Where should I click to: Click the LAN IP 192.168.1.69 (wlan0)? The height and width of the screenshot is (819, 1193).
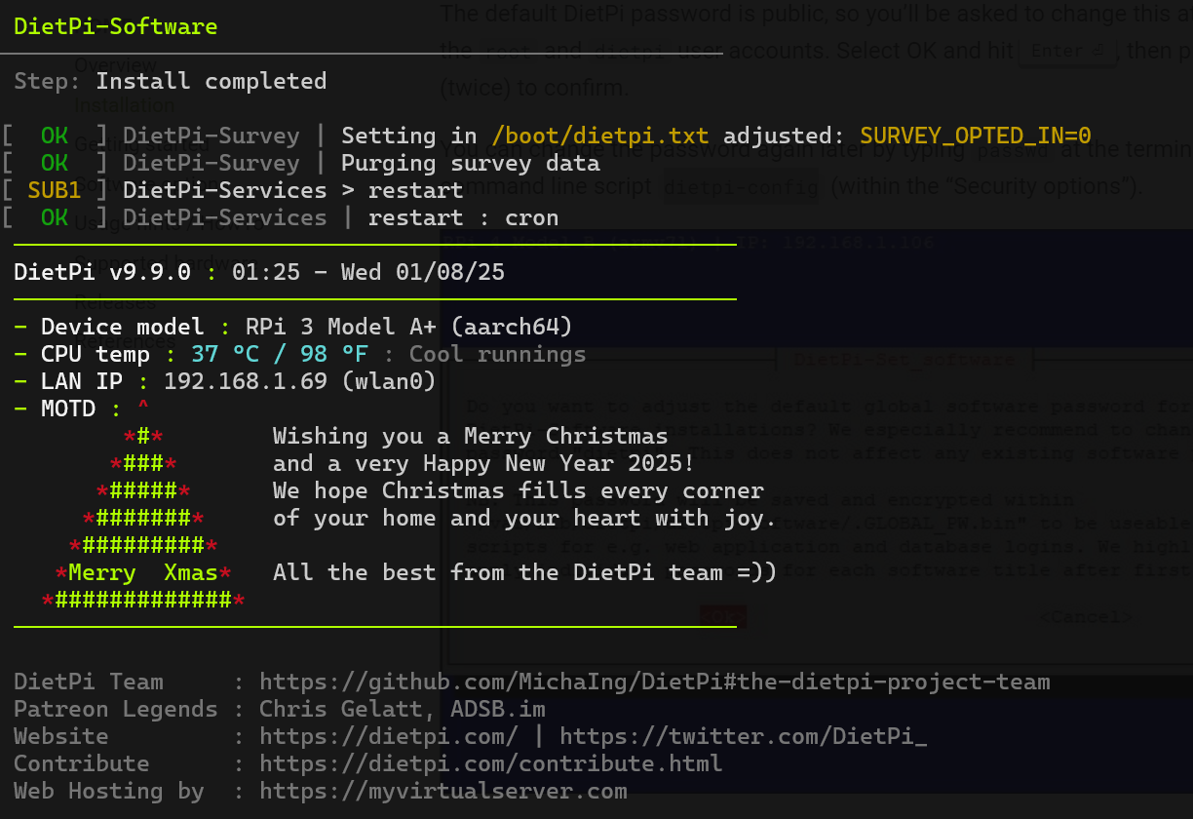click(x=300, y=381)
